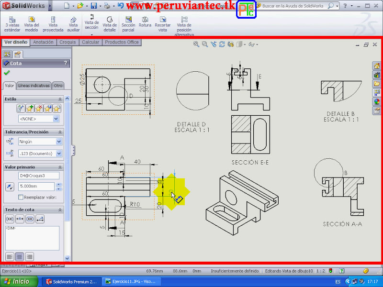The image size is (383, 287).
Task: Insert 3 vistas estándar views
Action: coord(12,24)
